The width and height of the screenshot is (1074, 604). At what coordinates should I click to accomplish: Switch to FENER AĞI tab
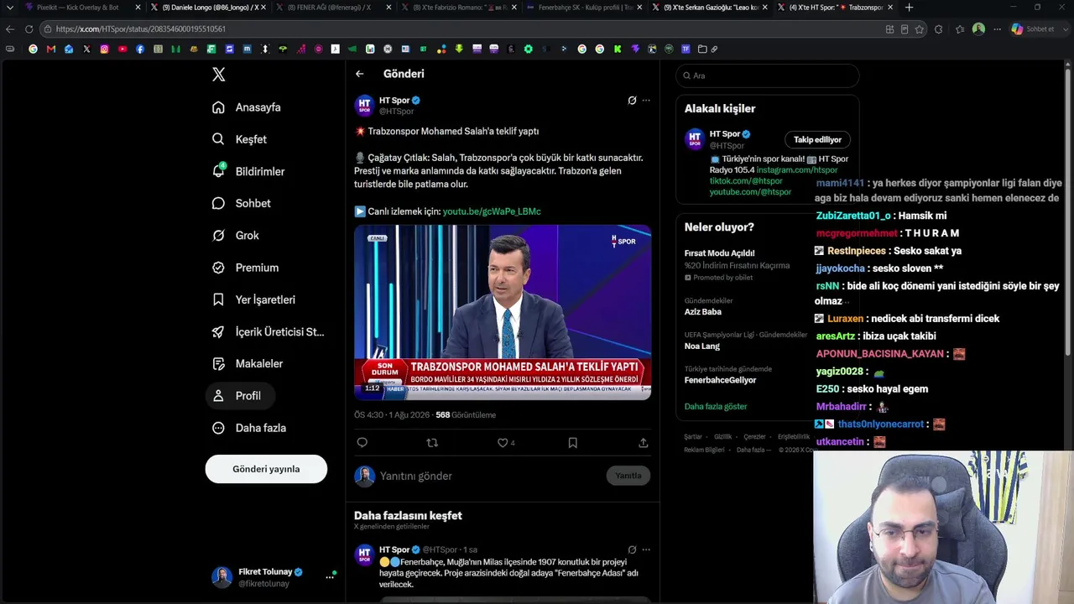point(334,8)
